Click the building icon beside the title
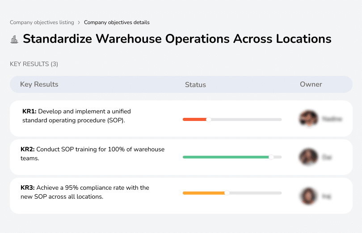 click(14, 39)
